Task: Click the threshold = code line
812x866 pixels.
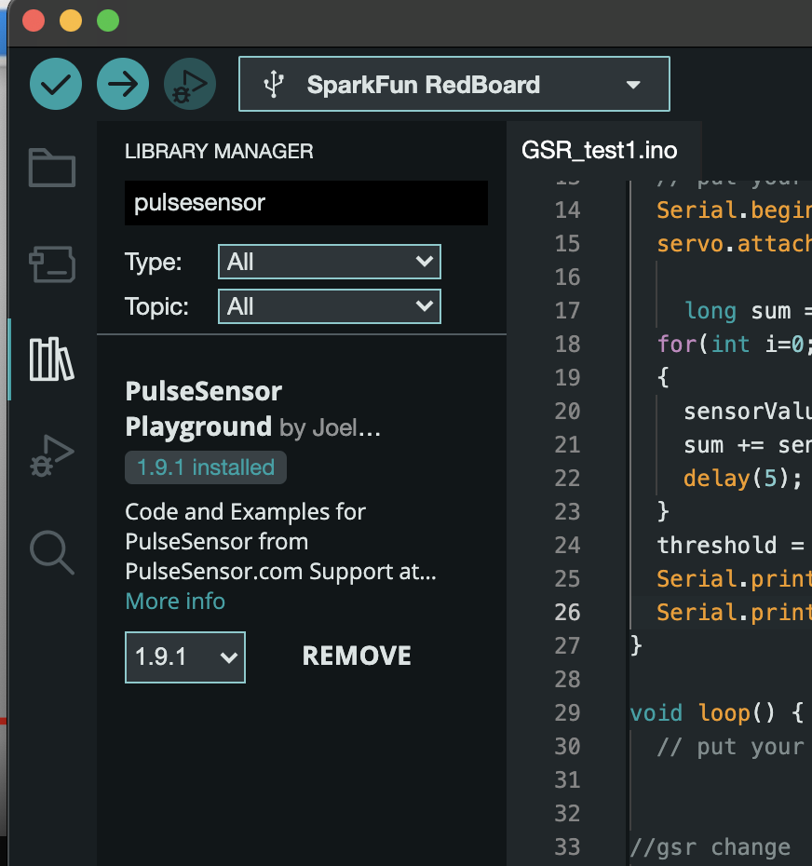Action: 730,546
